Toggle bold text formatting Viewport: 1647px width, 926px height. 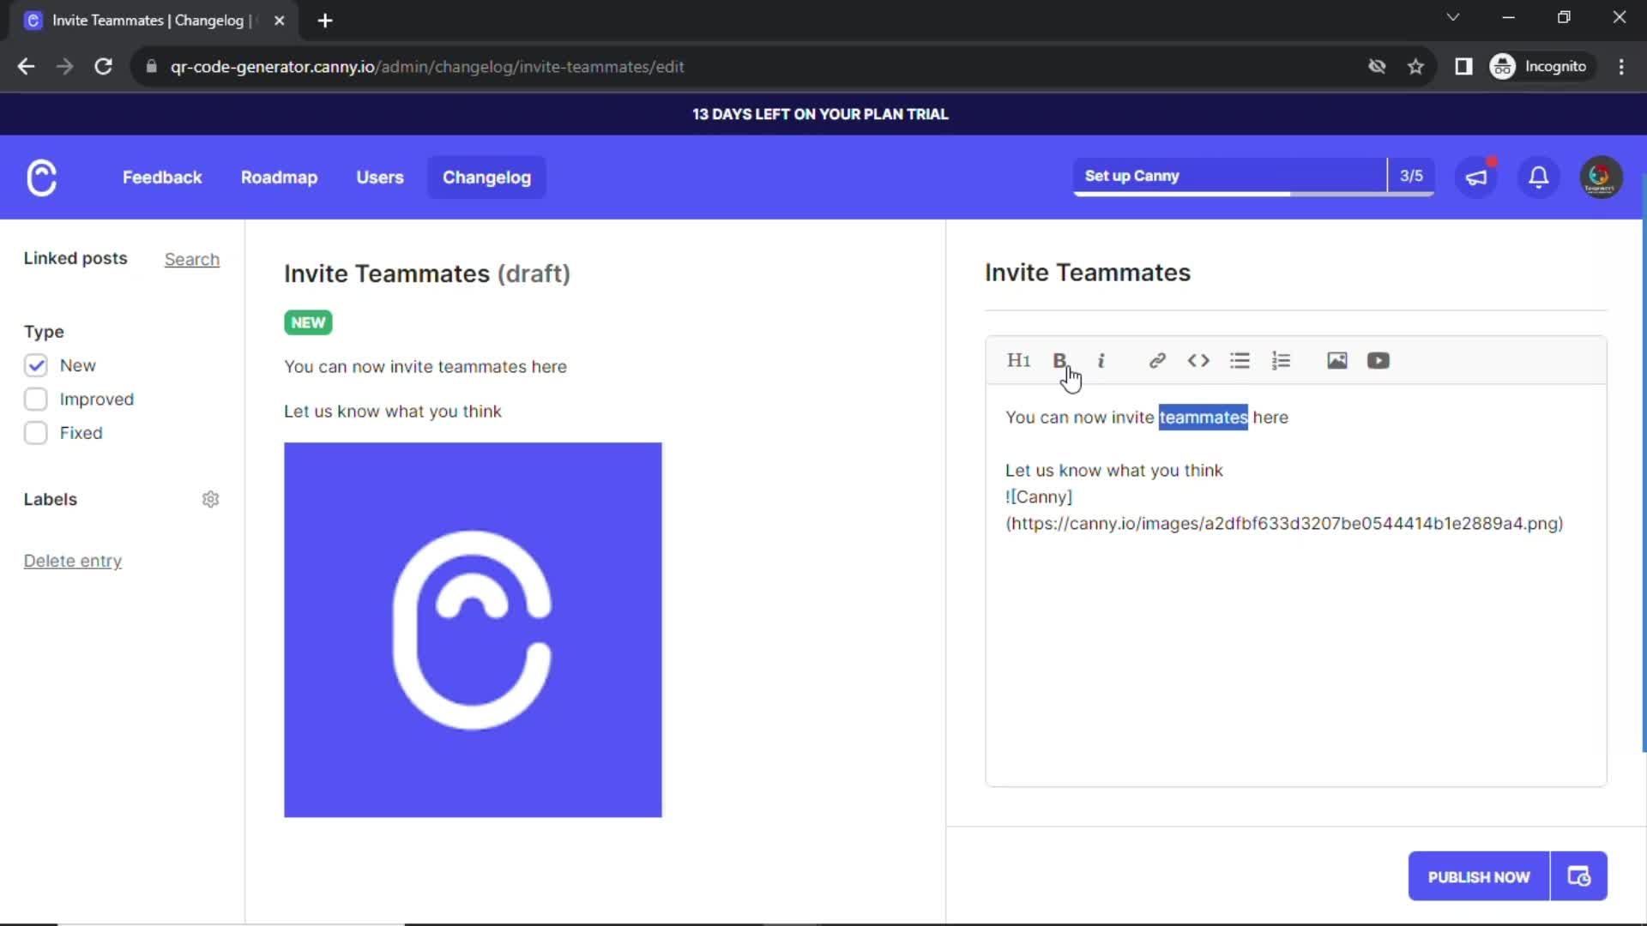pos(1060,360)
